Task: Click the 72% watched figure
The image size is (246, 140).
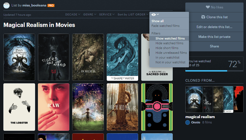Action: click(x=234, y=64)
